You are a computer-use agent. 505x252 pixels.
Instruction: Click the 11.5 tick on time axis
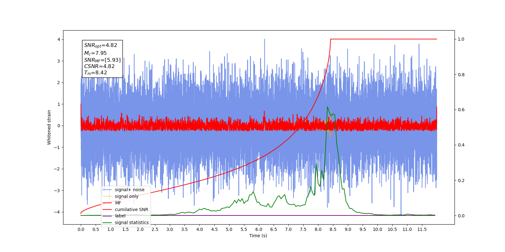422,229
